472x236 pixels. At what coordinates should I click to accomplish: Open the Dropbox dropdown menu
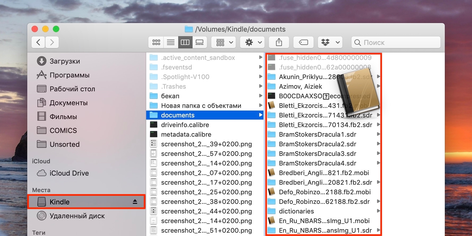pos(330,42)
